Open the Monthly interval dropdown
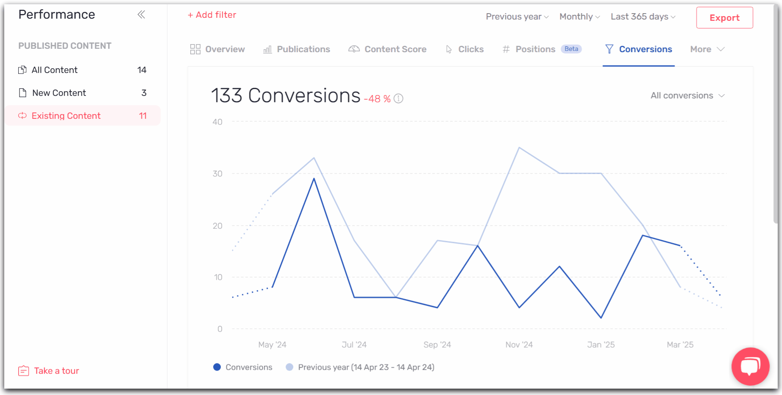The height and width of the screenshot is (395, 782). [x=579, y=17]
